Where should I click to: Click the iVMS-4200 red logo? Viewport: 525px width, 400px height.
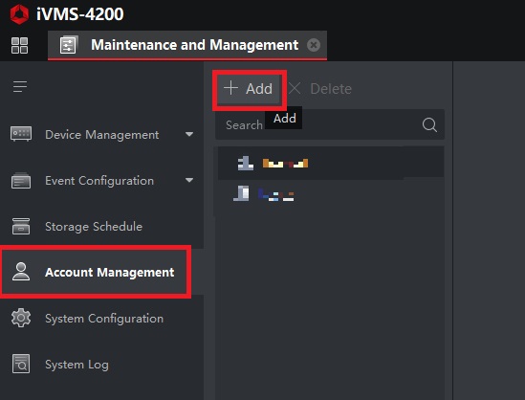pos(19,14)
